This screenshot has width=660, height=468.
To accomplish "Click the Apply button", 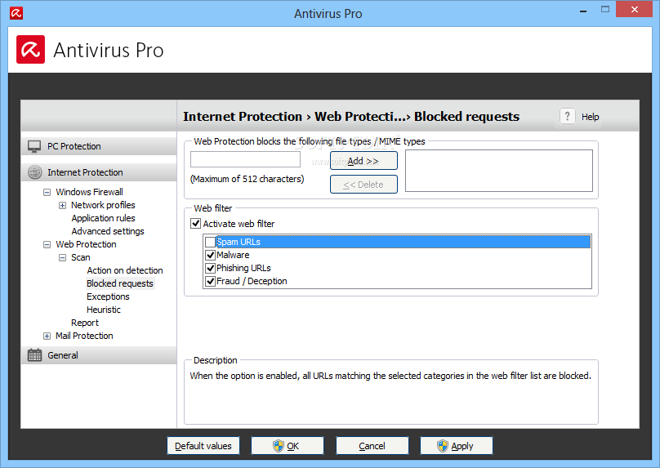I will (x=457, y=446).
